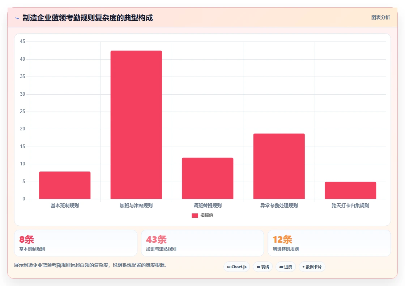Click the 指标值 legend label
This screenshot has height=286, width=405.
coord(207,215)
